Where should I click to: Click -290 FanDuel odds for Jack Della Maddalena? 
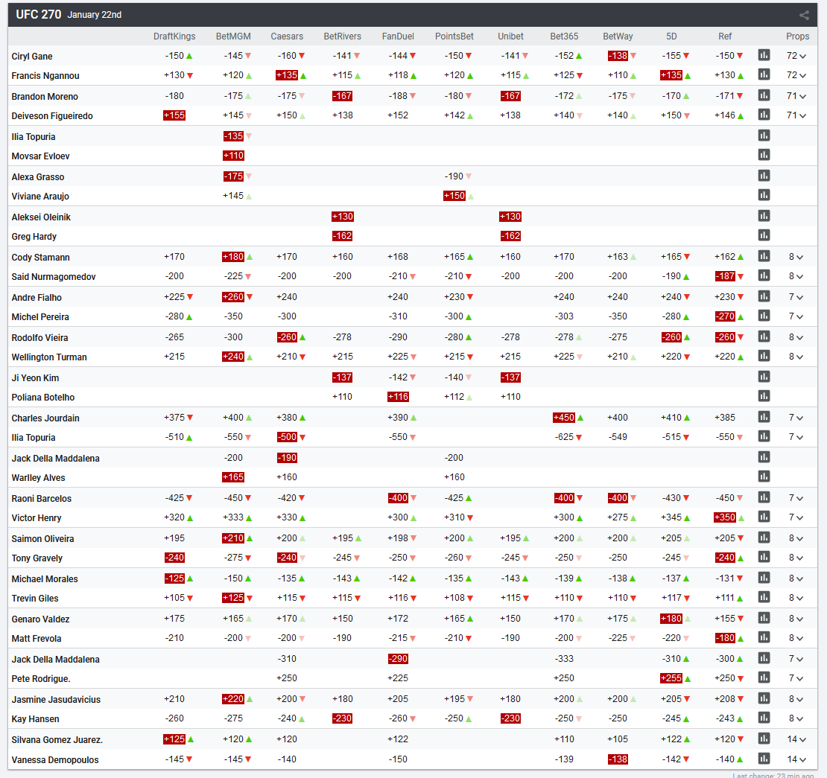point(398,659)
